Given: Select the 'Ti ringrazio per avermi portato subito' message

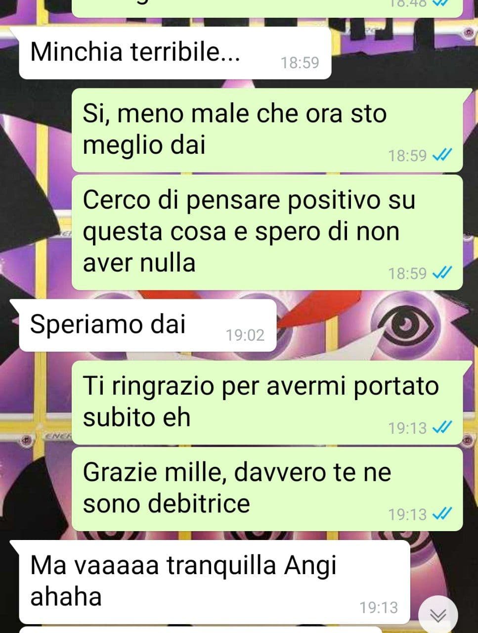Looking at the screenshot, I should point(267,403).
